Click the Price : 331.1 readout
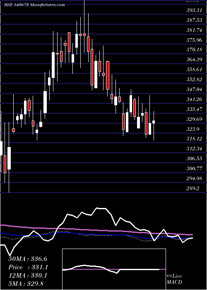Screen dimensions: 207x290 (28, 267)
